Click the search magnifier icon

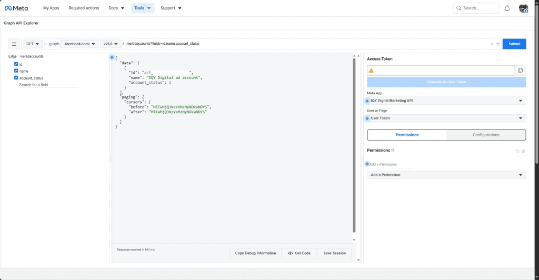pos(458,8)
